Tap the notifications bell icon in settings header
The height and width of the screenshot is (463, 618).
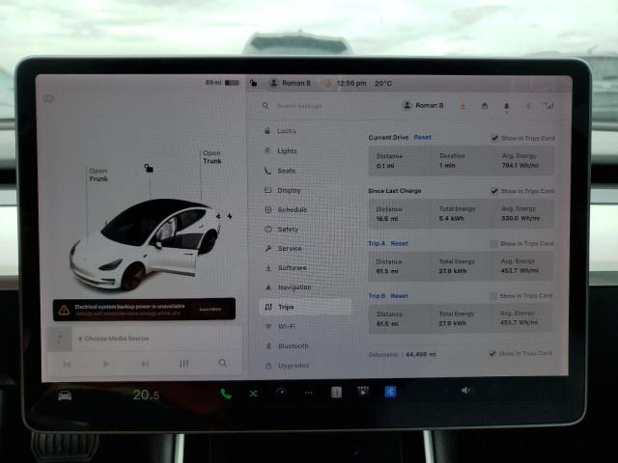click(505, 105)
